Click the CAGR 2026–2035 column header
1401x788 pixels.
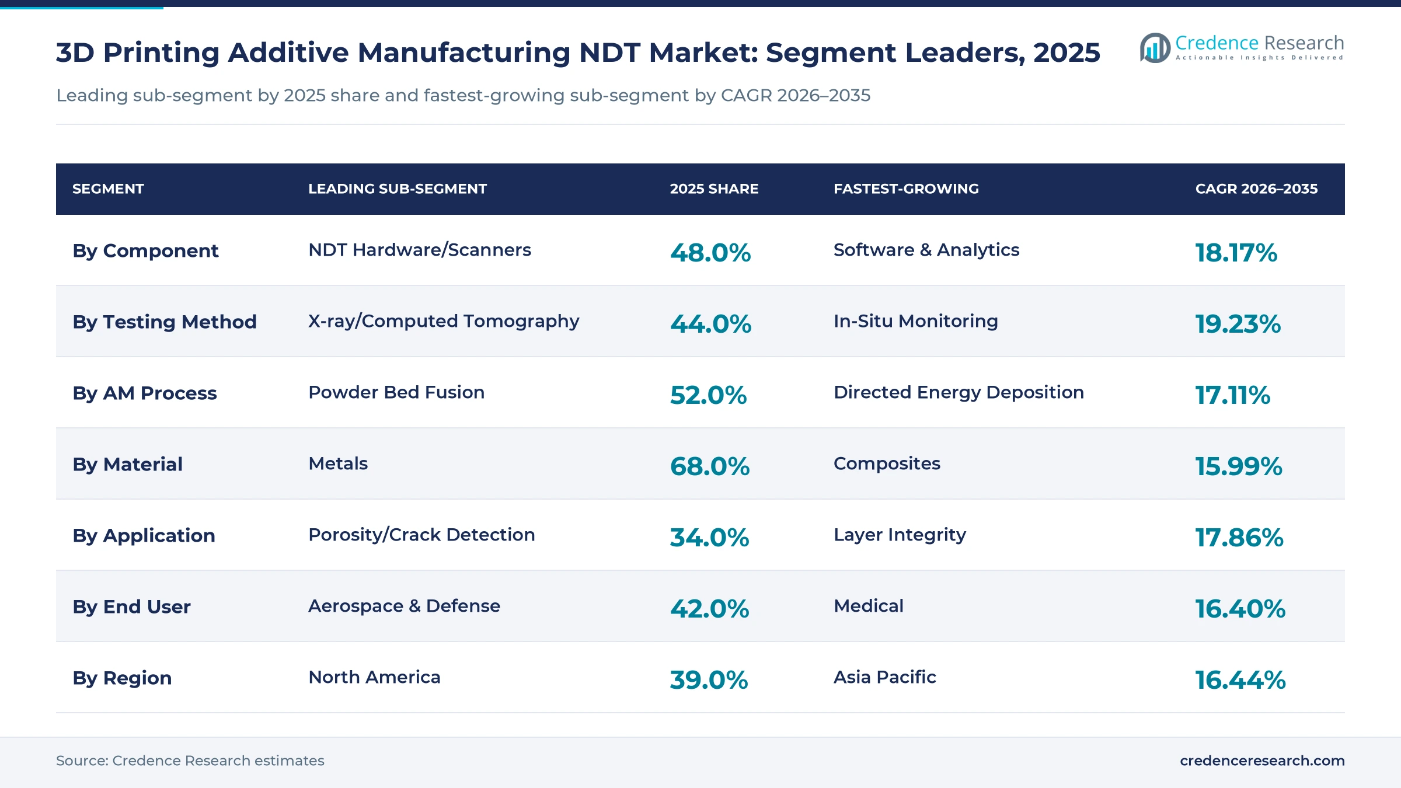click(1256, 189)
